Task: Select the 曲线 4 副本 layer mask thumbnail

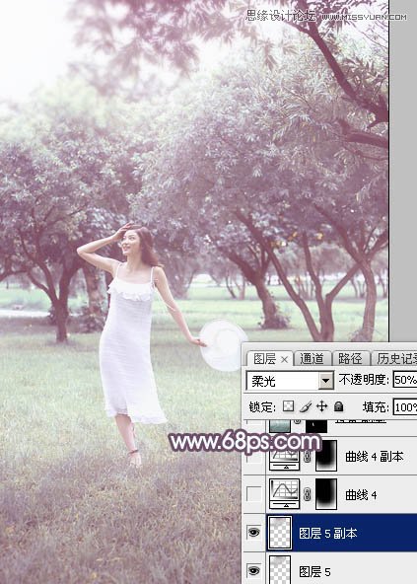Action: click(326, 456)
